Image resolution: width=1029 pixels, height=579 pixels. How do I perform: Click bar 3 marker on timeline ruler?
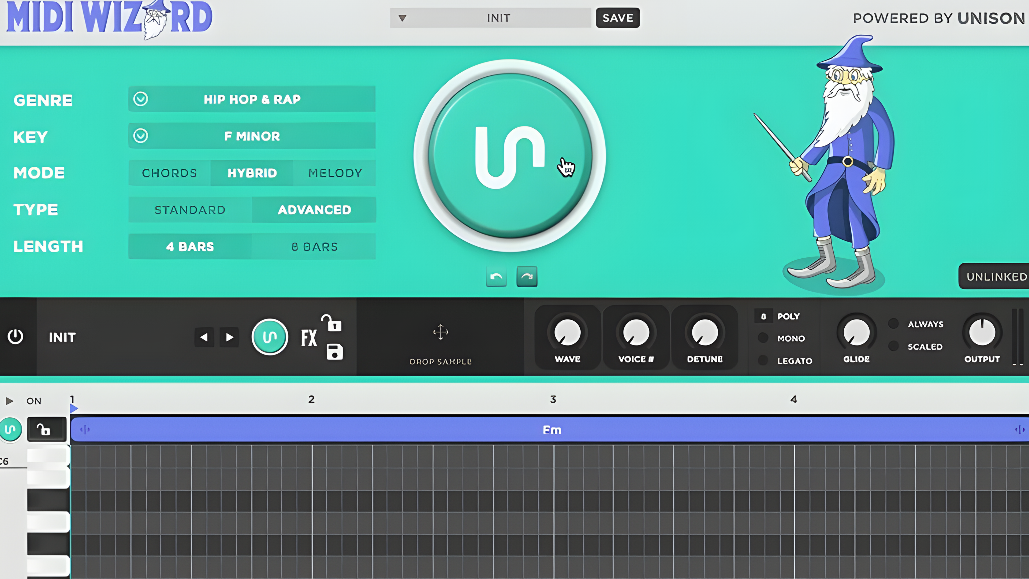pyautogui.click(x=553, y=399)
